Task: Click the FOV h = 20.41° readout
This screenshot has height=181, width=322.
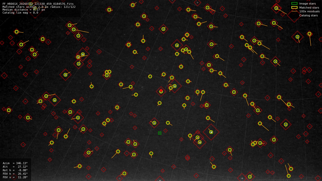Action: [15, 174]
